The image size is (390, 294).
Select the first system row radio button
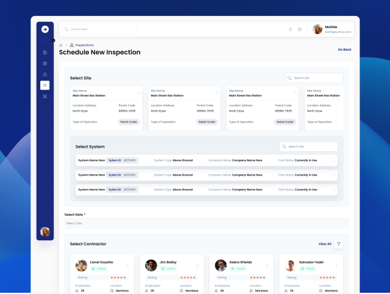coord(334,160)
